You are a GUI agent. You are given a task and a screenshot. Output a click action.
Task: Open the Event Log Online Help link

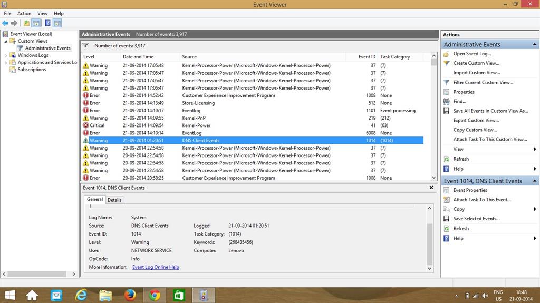[x=156, y=267]
